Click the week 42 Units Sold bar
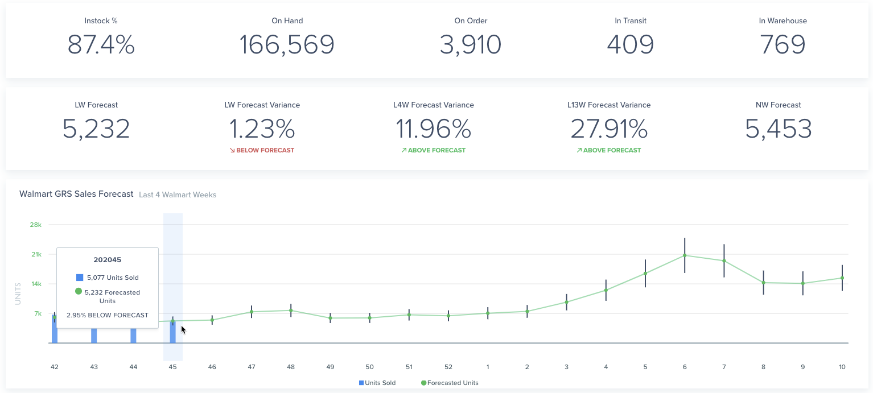 pyautogui.click(x=55, y=329)
